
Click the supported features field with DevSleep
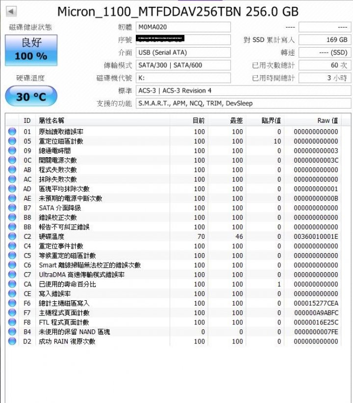(x=243, y=103)
